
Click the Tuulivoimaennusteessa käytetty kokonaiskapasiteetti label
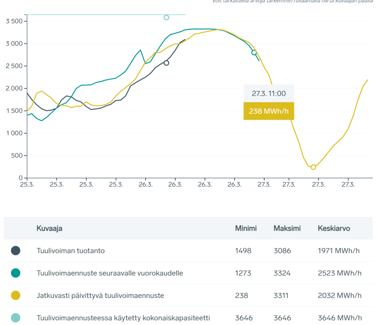tap(123, 318)
